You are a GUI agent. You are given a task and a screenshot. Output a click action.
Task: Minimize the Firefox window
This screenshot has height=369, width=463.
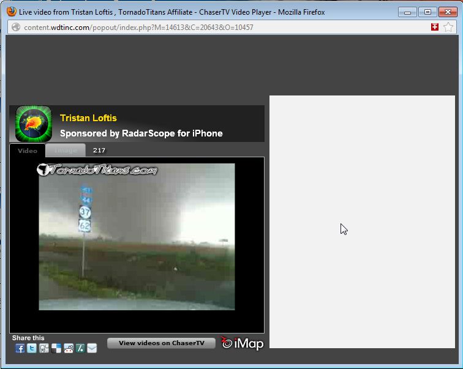coord(407,12)
